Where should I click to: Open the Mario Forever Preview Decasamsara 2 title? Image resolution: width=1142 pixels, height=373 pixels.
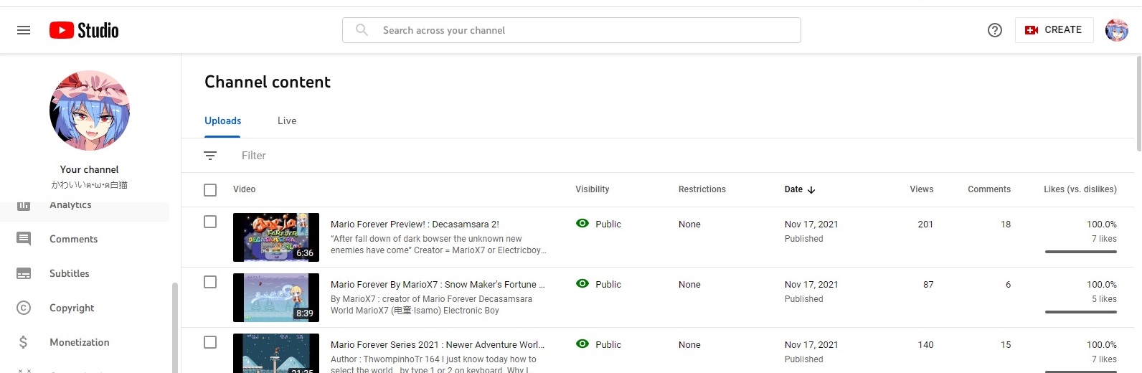coord(415,224)
